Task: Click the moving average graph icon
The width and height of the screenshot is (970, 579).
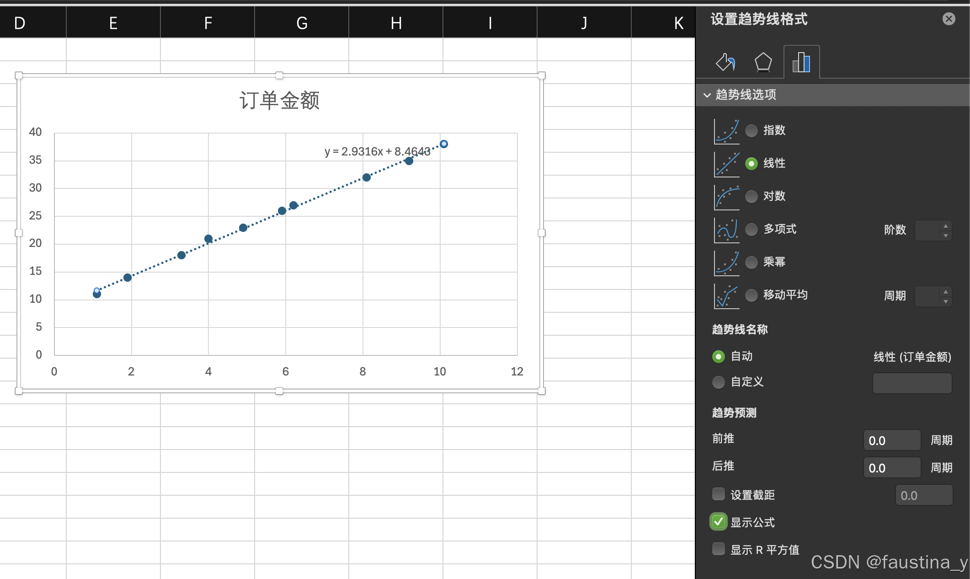Action: pos(727,295)
